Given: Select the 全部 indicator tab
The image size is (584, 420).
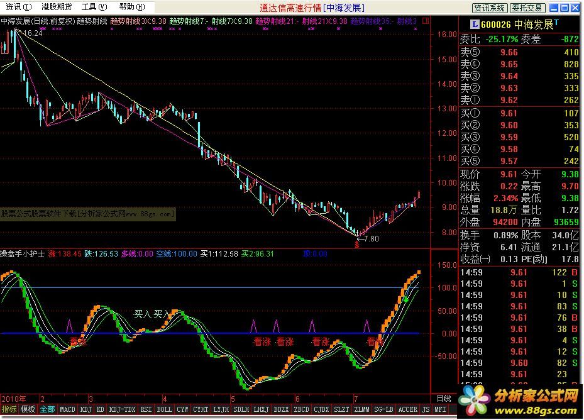Looking at the screenshot, I should [x=47, y=409].
